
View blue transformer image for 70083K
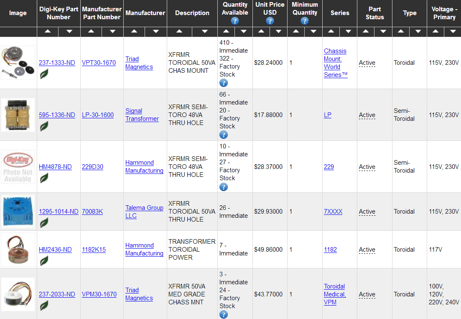[x=18, y=212]
